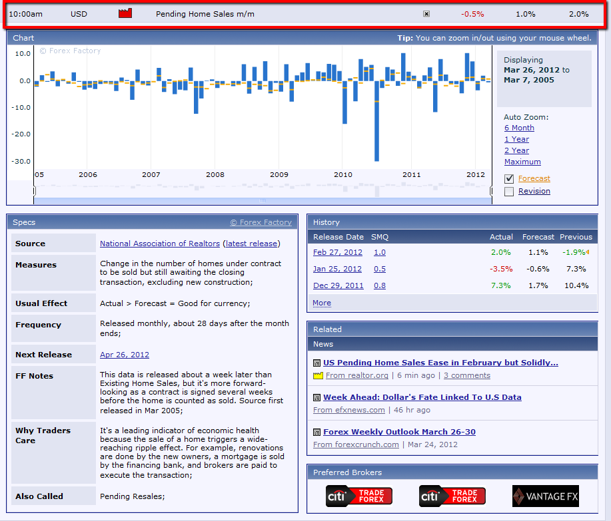Open first Citi Trade Forex broker logo
This screenshot has width=611, height=521.
[359, 496]
